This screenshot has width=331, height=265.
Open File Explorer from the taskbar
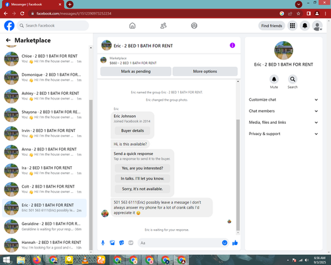(x=21, y=260)
